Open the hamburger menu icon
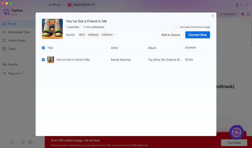252x148 pixels. 247,5
